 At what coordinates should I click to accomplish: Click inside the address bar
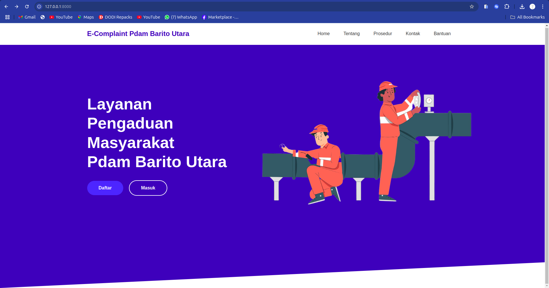coord(172,6)
